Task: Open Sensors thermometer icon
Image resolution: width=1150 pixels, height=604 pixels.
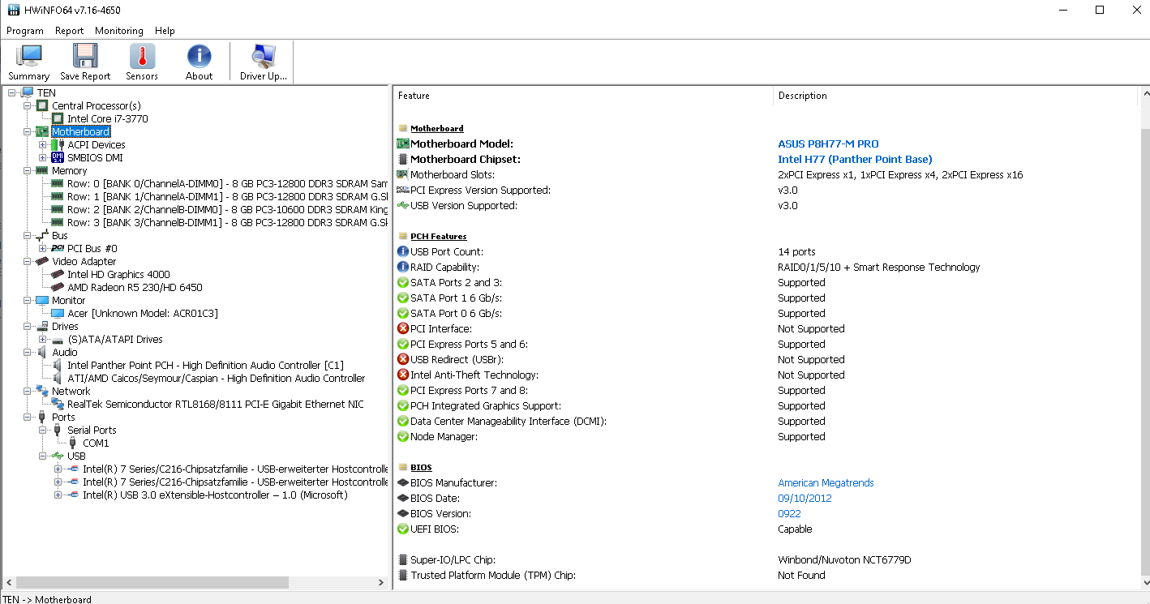Action: pos(142,62)
